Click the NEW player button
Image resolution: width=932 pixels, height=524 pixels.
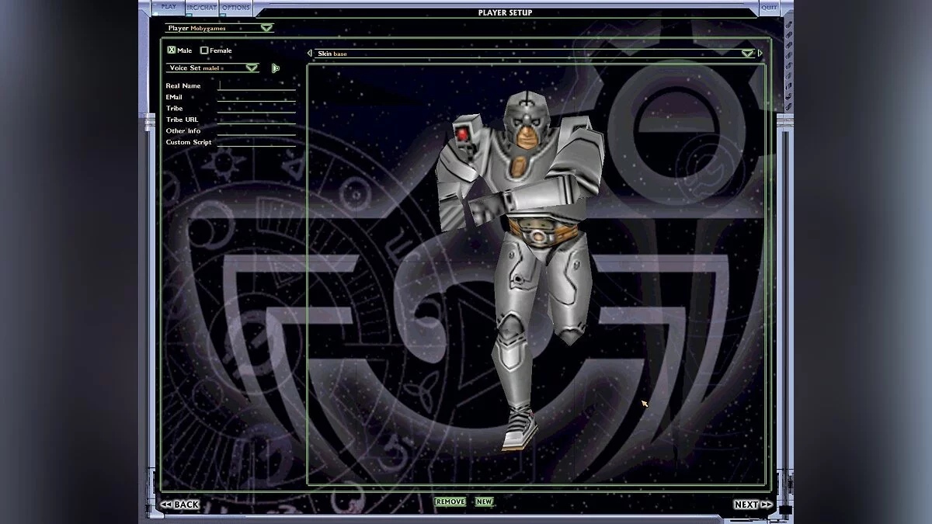click(484, 502)
